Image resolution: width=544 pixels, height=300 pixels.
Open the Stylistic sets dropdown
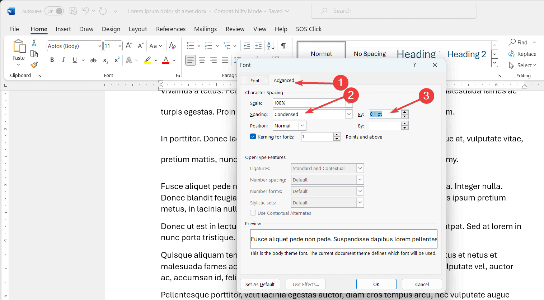pos(360,203)
